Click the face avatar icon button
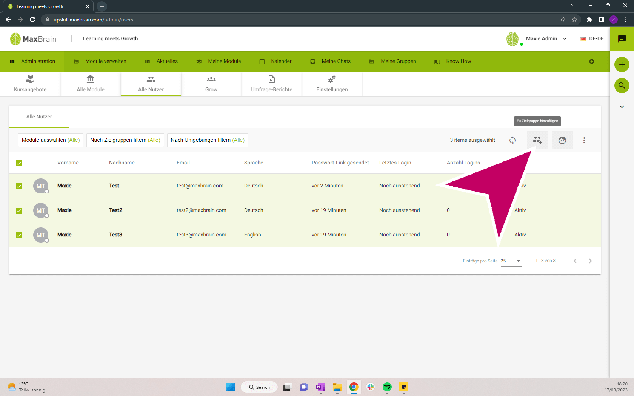Viewport: 634px width, 396px height. pyautogui.click(x=562, y=140)
